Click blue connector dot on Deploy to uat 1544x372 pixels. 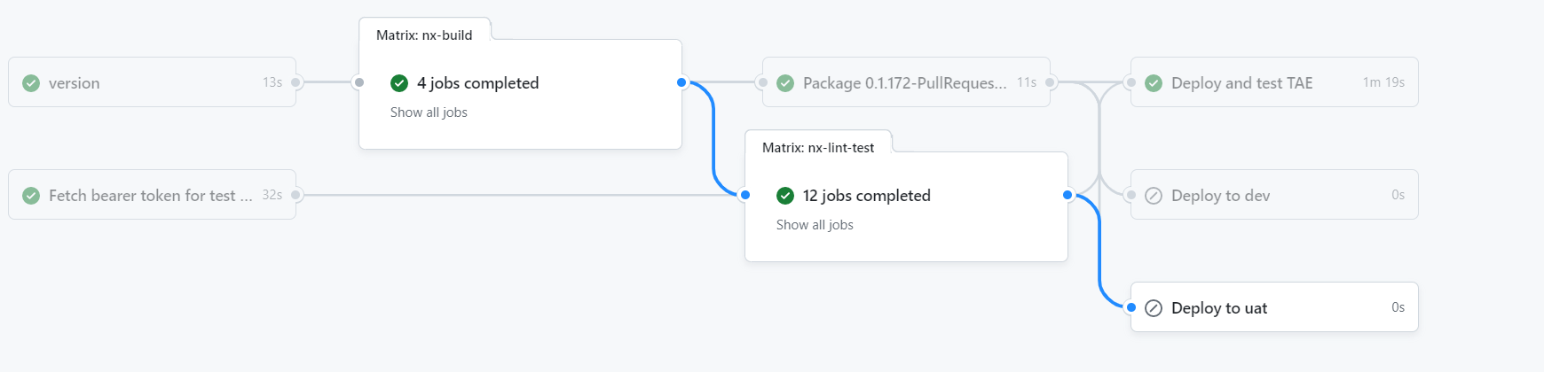pos(1130,307)
